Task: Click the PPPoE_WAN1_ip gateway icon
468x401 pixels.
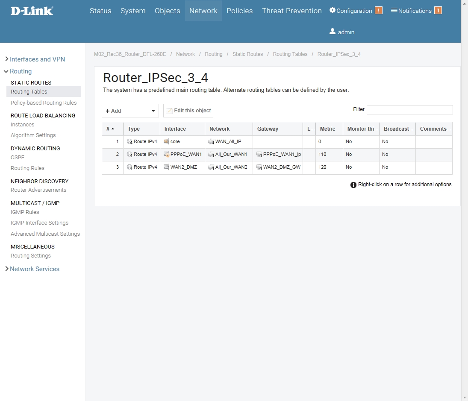Action: 259,155
